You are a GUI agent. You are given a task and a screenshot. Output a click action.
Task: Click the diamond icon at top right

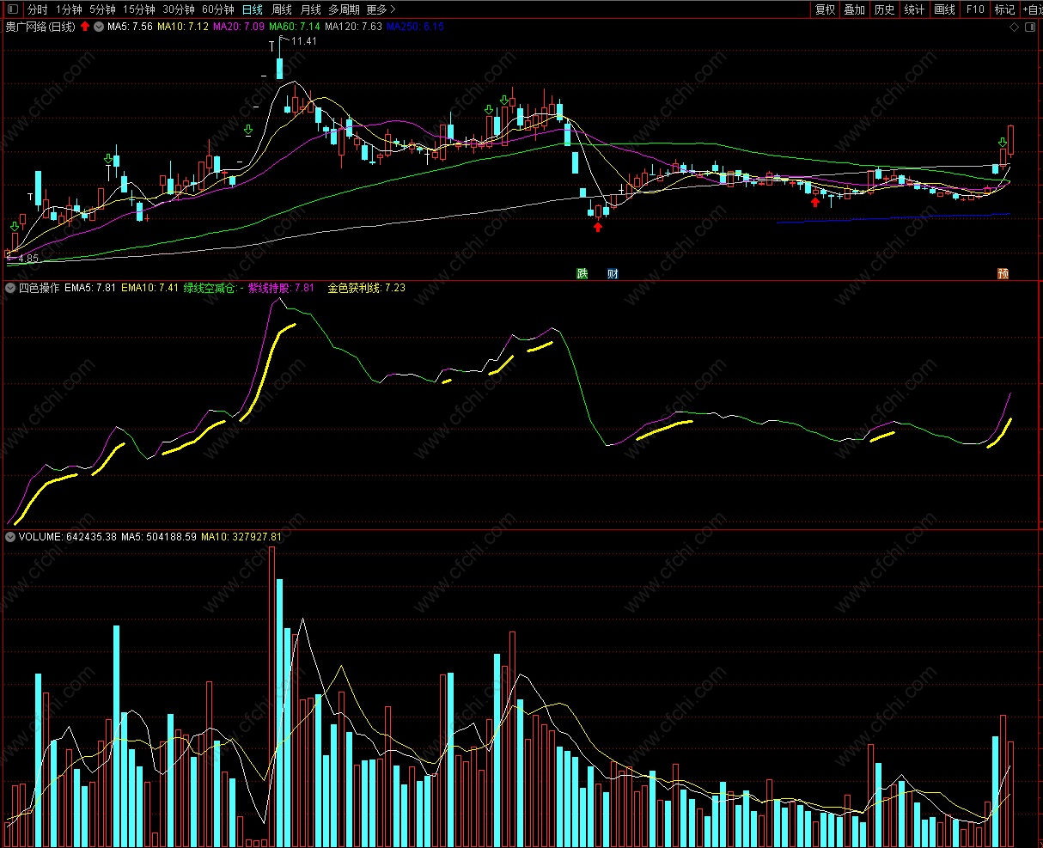point(1014,27)
